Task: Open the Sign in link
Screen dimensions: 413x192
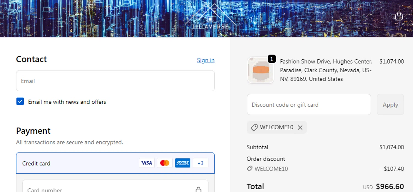Action: pos(206,60)
